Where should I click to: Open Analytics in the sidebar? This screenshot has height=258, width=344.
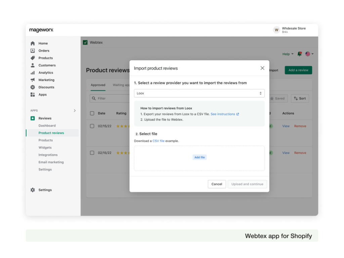(46, 73)
